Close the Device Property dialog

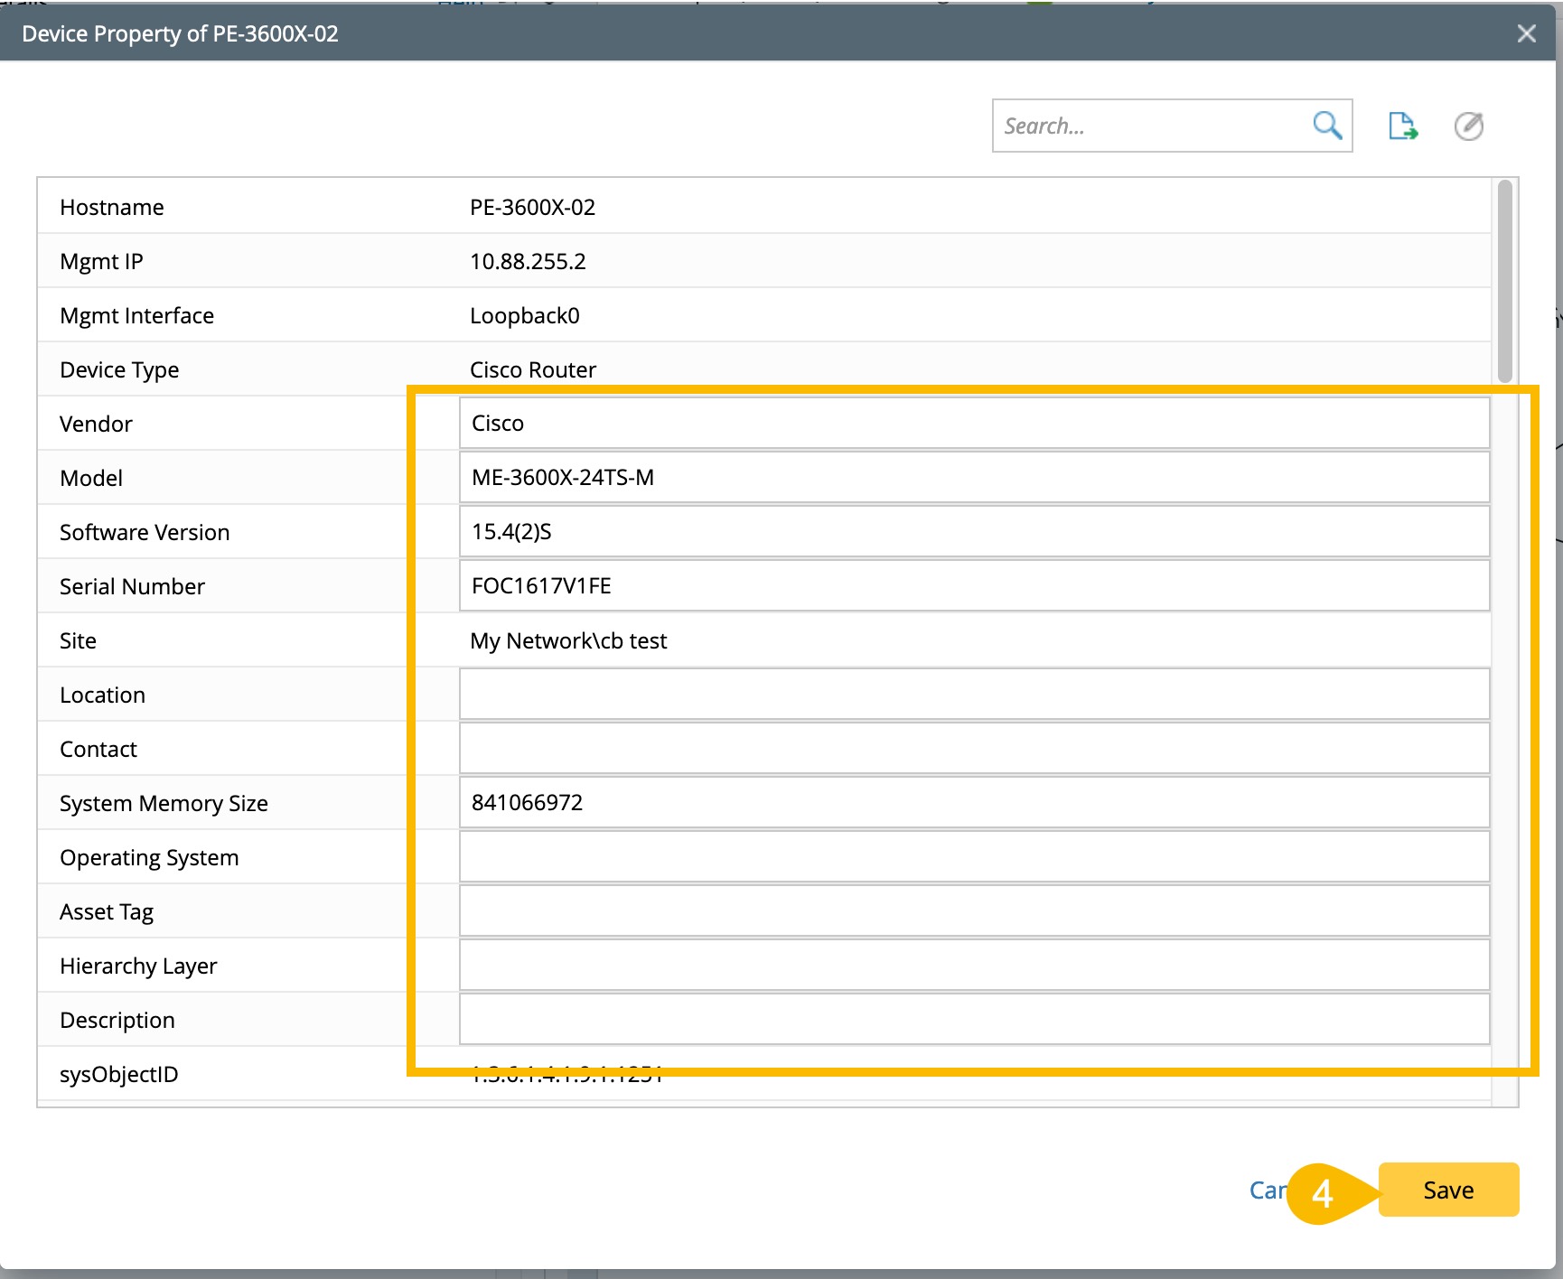tap(1526, 34)
